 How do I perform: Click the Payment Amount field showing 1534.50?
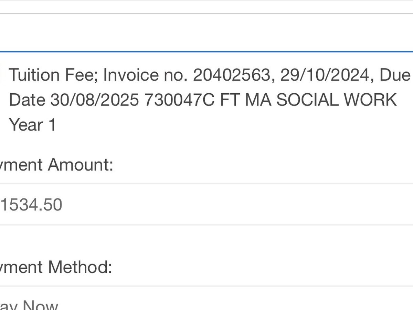206,204
